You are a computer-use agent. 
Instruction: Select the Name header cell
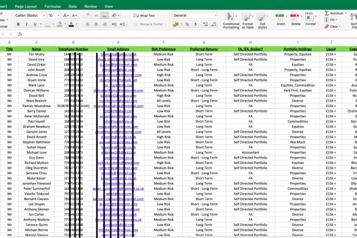coord(36,49)
